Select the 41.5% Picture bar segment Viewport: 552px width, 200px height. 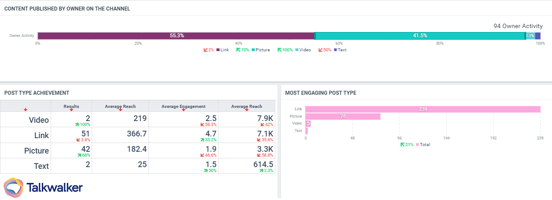point(420,36)
